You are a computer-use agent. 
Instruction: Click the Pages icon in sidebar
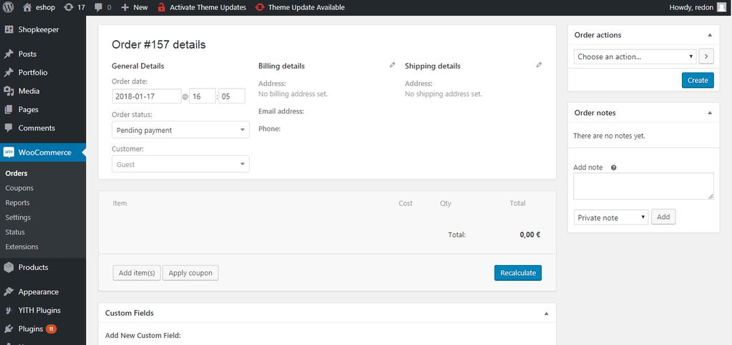(9, 110)
